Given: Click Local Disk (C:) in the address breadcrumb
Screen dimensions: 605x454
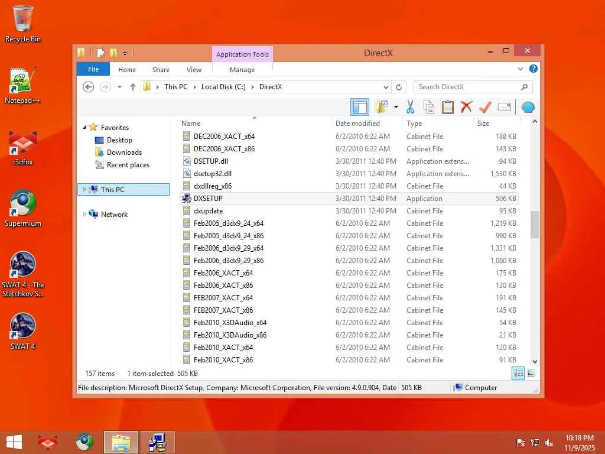Looking at the screenshot, I should [223, 87].
